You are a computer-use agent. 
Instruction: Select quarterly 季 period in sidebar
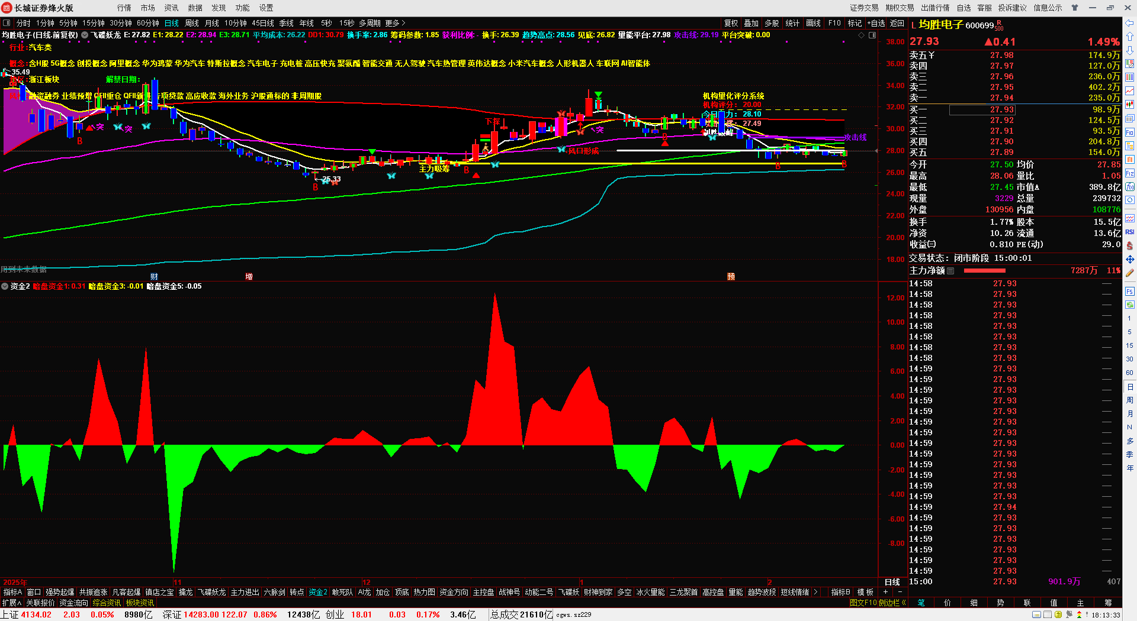tap(1130, 454)
